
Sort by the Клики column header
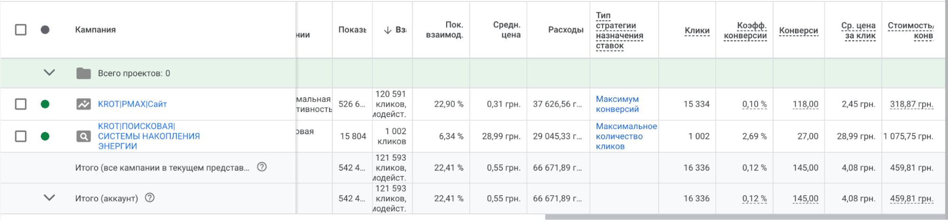tap(697, 31)
